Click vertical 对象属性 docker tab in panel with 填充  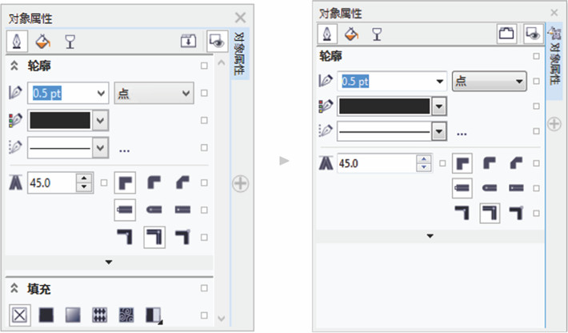point(239,54)
